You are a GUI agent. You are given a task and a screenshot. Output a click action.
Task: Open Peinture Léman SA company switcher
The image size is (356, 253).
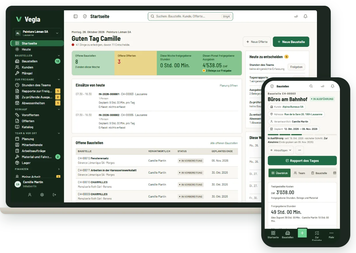pos(37,33)
